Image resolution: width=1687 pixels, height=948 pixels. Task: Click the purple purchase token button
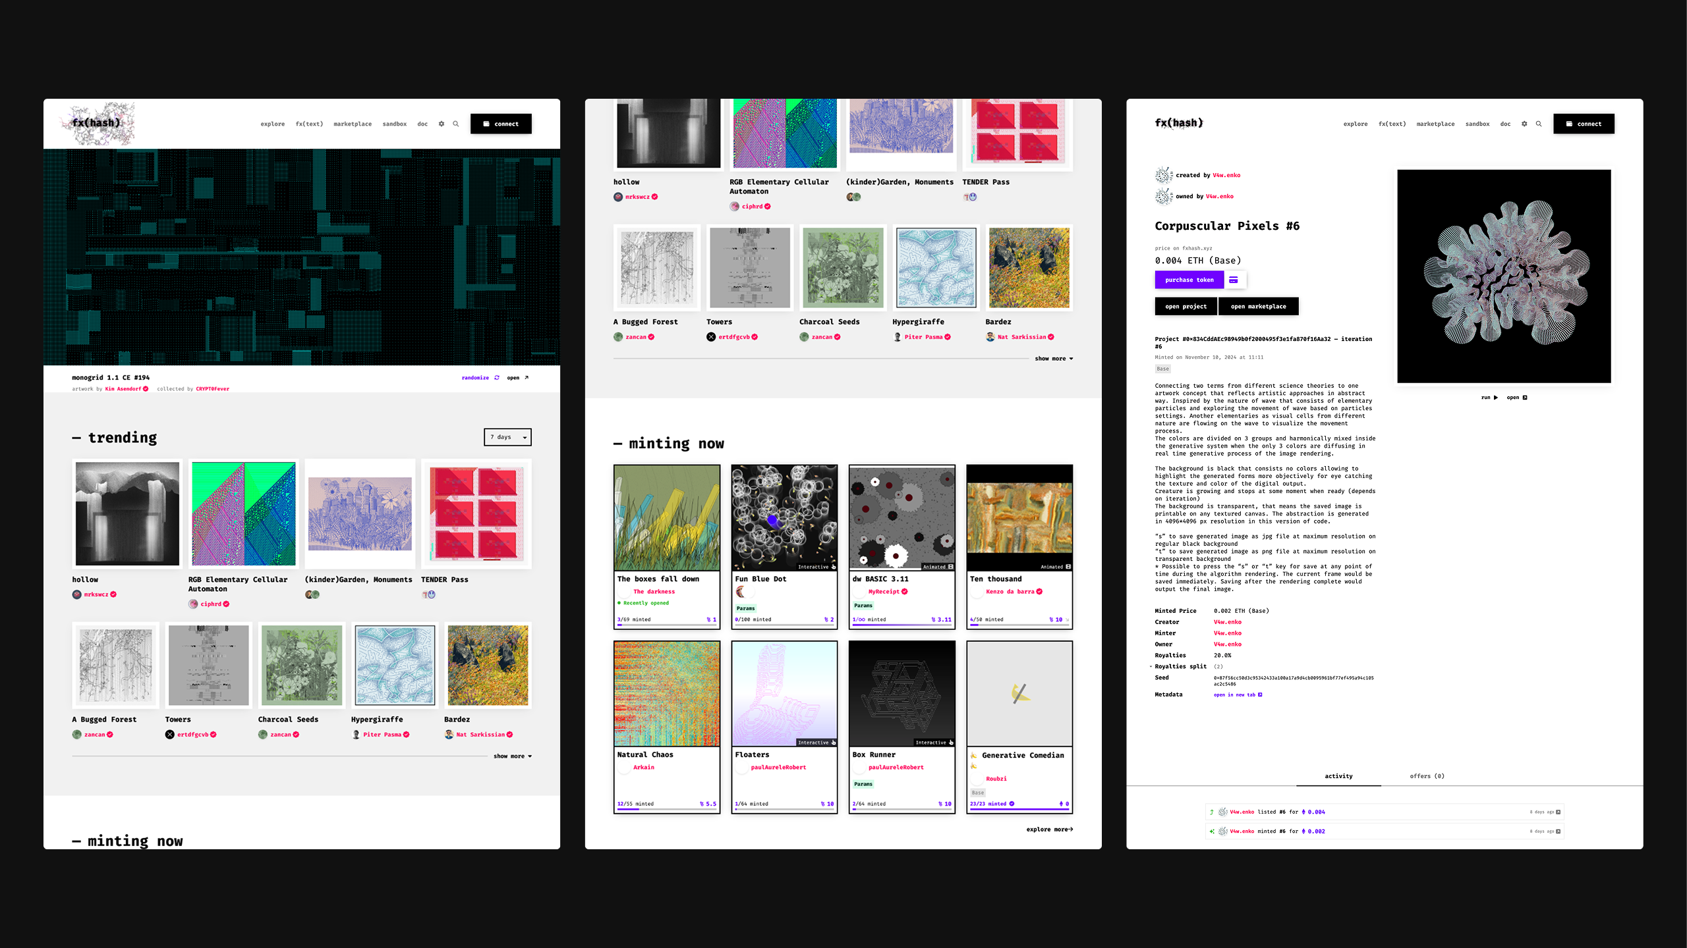pos(1189,280)
